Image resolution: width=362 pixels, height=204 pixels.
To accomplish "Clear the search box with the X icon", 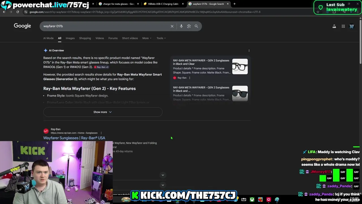I will (172, 26).
